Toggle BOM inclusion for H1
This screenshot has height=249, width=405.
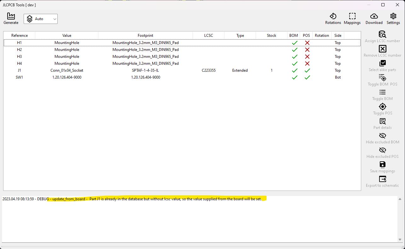point(294,42)
